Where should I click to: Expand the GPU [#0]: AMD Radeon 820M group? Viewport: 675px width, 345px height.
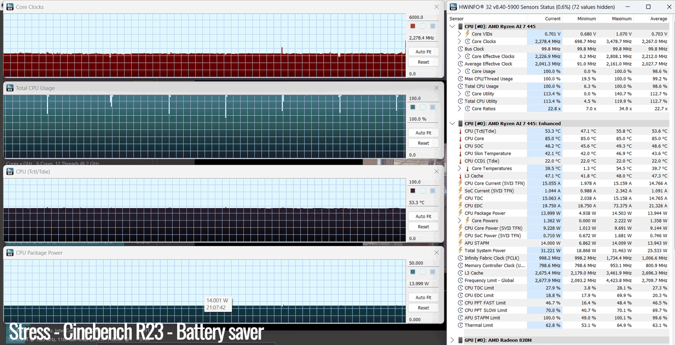453,340
